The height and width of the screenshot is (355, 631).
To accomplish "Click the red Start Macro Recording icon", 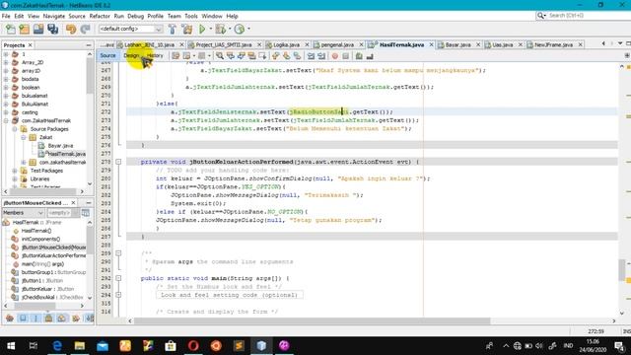I will [335, 56].
